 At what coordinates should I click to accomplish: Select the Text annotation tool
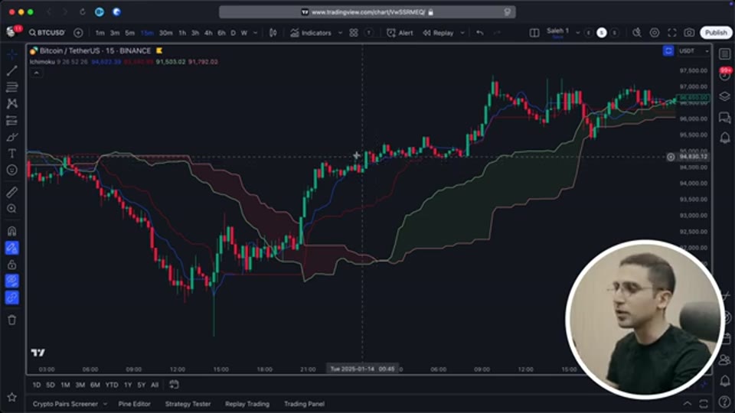coord(11,154)
